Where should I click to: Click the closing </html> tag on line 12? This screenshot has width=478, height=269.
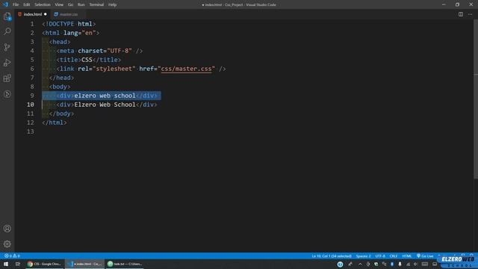pyautogui.click(x=55, y=123)
